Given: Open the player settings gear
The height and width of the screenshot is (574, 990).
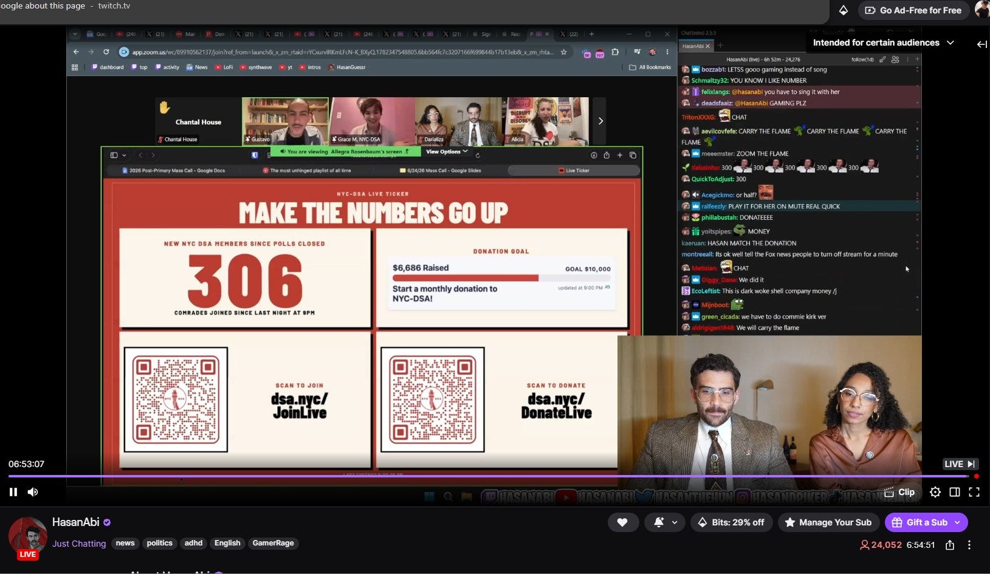Looking at the screenshot, I should click(935, 492).
